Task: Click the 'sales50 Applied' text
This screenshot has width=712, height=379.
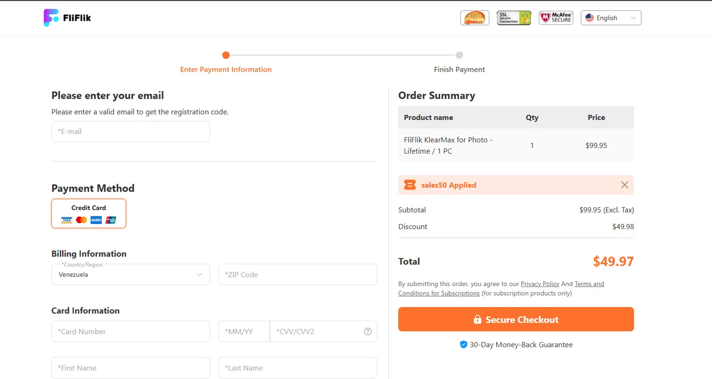Action: click(x=449, y=185)
